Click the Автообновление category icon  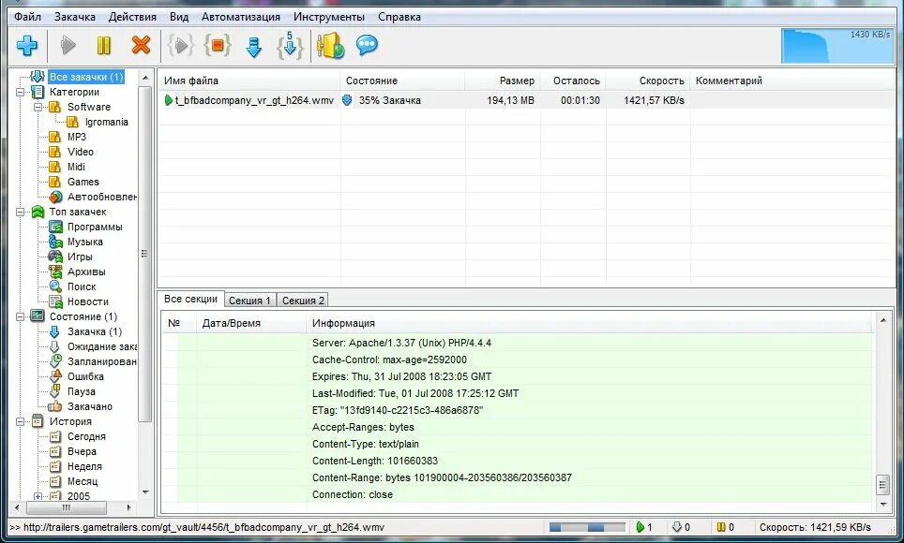(x=55, y=197)
